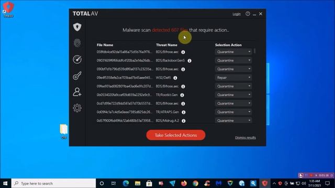Screen dimensions: 335x188
Task: Show info for TR/ATRAPS.Gen threat
Action: 184,112
